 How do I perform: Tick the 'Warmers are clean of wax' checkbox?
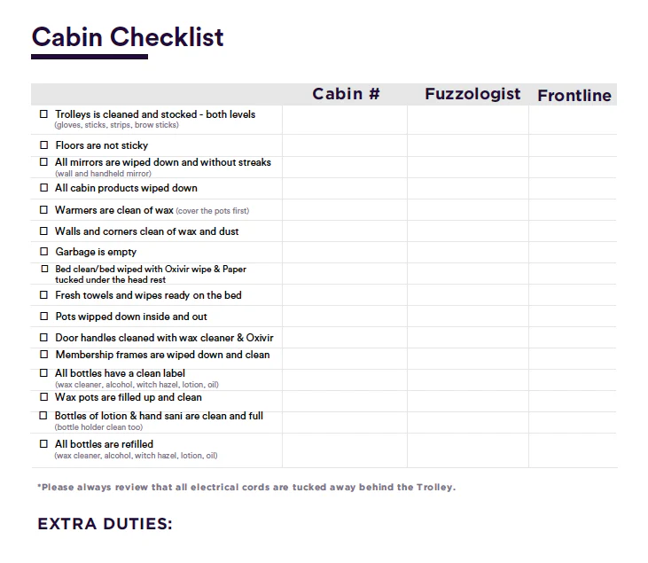(44, 210)
